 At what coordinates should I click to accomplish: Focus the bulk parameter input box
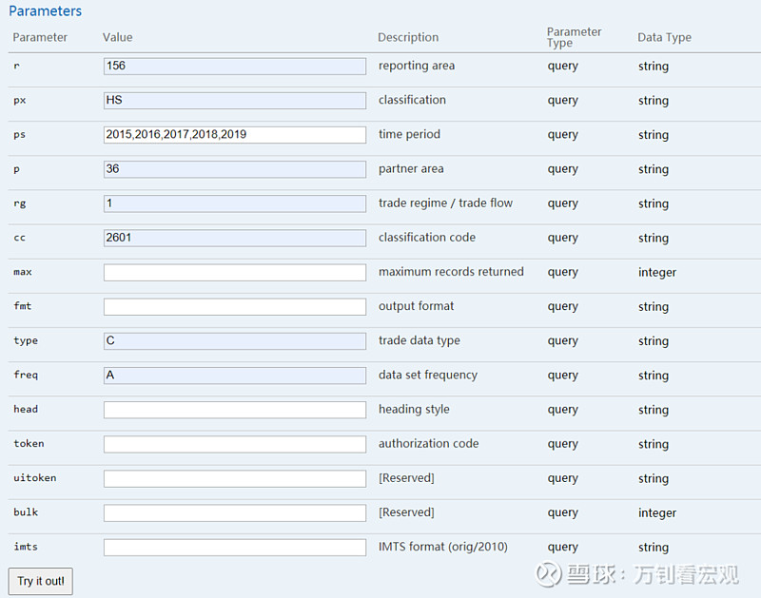(235, 513)
